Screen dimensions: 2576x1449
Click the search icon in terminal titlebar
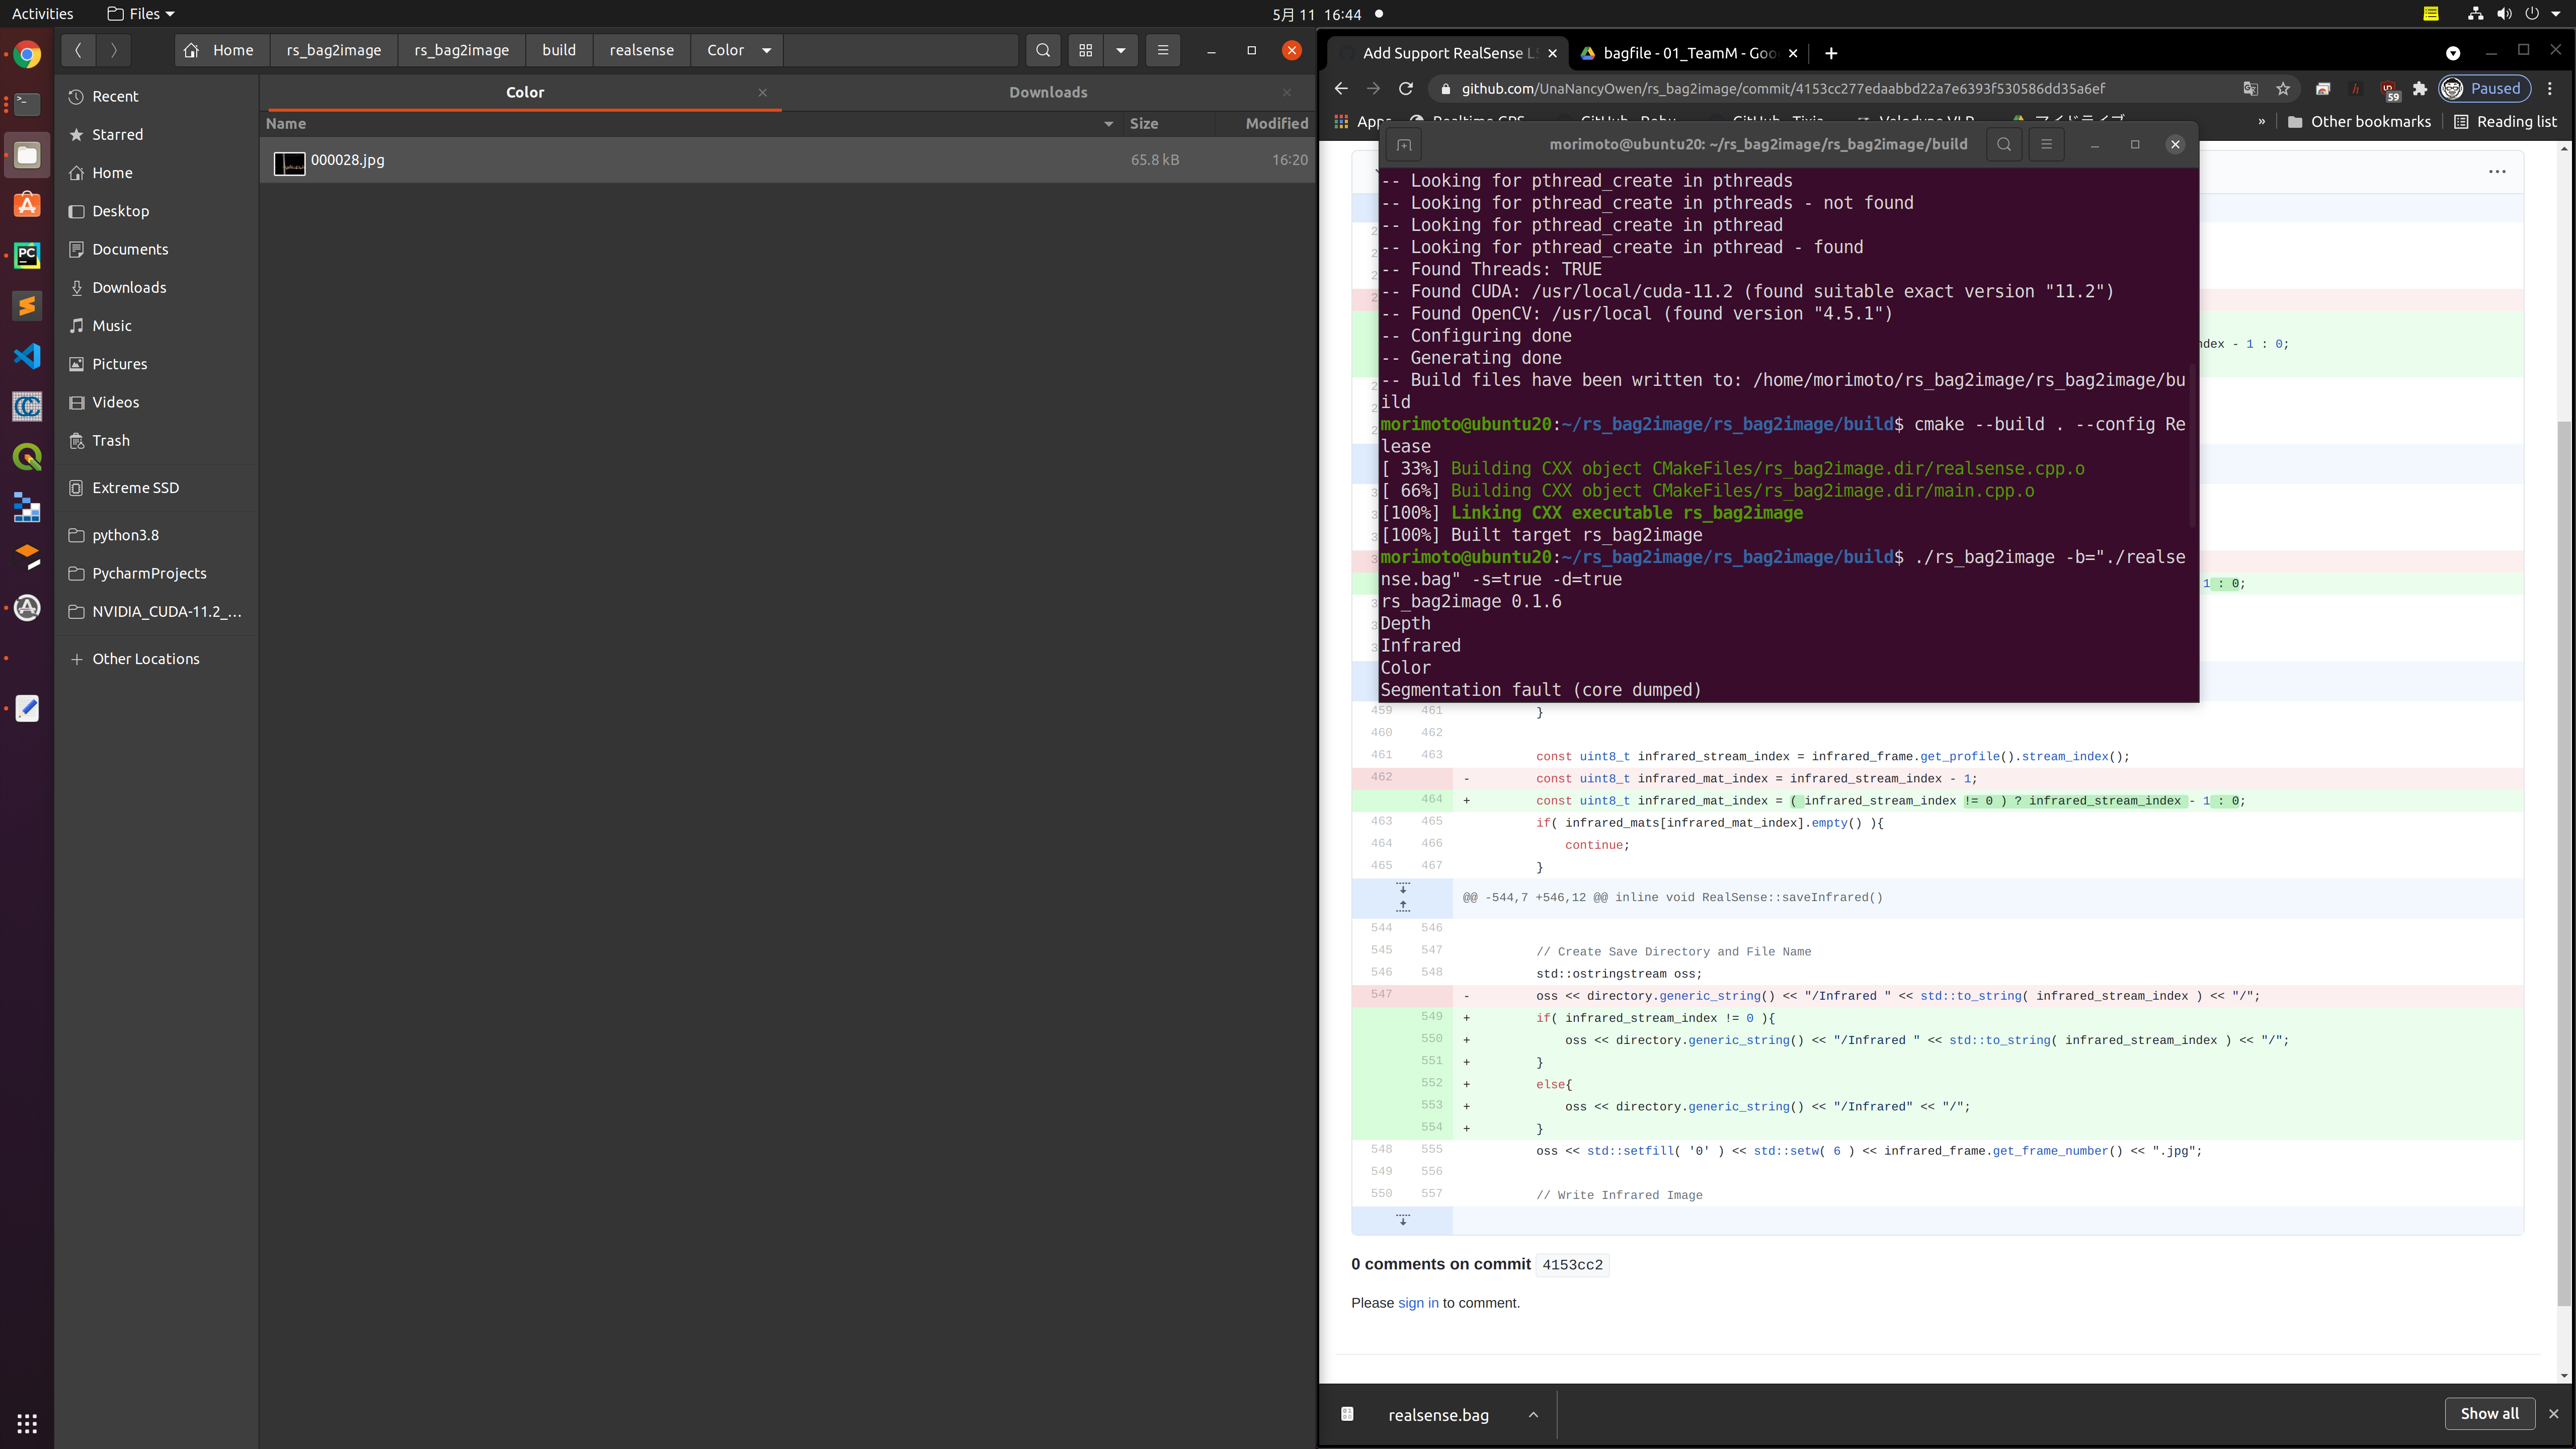(2004, 144)
